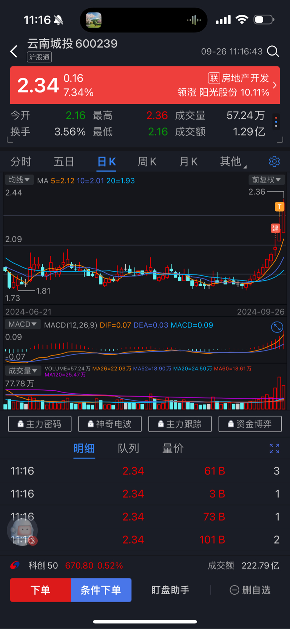This screenshot has width=290, height=629.
Task: Tap the orange T marker on chart
Action: (279, 207)
